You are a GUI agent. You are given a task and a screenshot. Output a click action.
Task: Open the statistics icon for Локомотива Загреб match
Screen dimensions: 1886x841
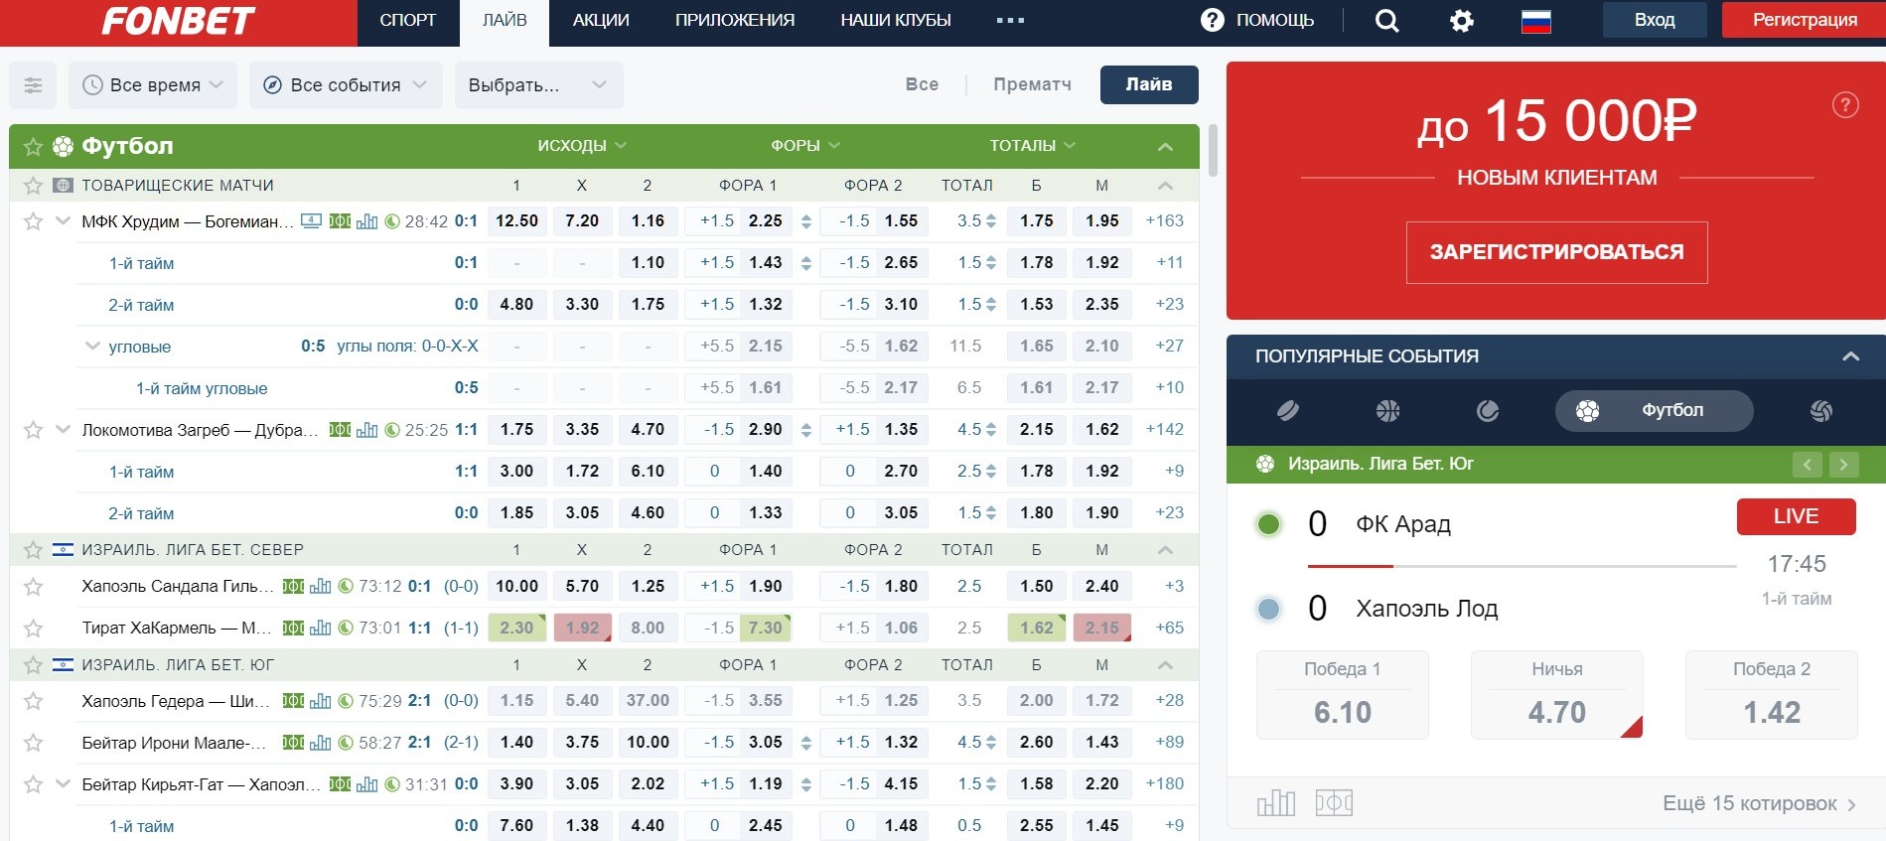point(366,429)
